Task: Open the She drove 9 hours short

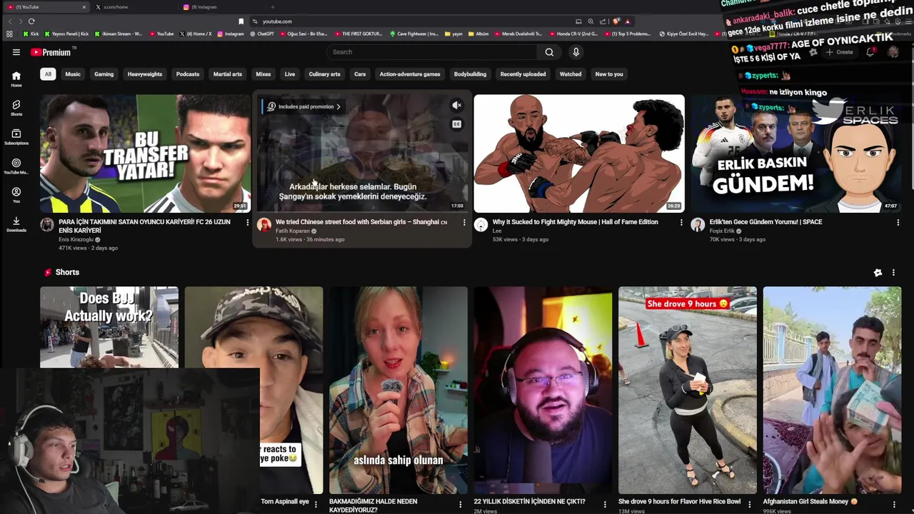Action: point(688,390)
